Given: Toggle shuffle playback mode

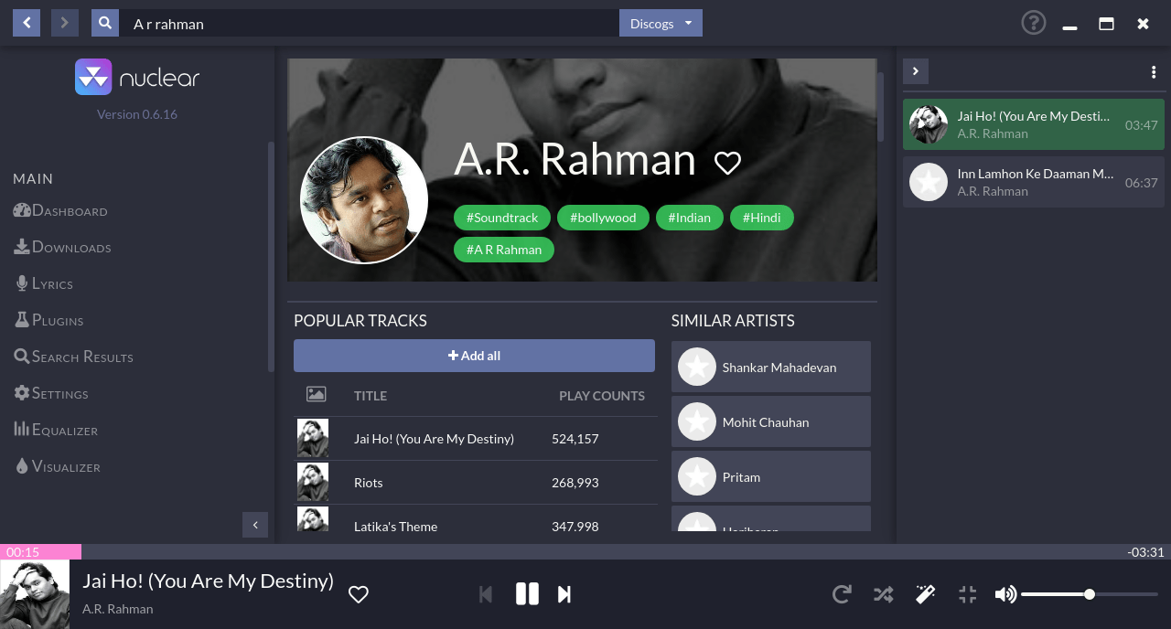Looking at the screenshot, I should coord(883,594).
